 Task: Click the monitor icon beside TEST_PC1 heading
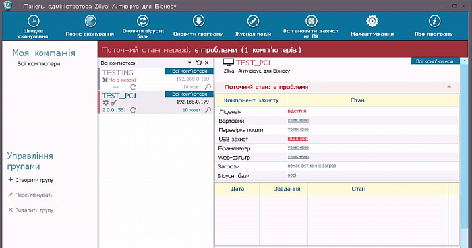click(x=229, y=62)
